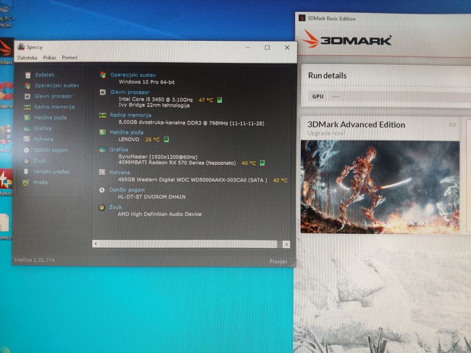Click the Radna memorija heading link
Image resolution: width=471 pixels, height=353 pixels.
[x=130, y=115]
